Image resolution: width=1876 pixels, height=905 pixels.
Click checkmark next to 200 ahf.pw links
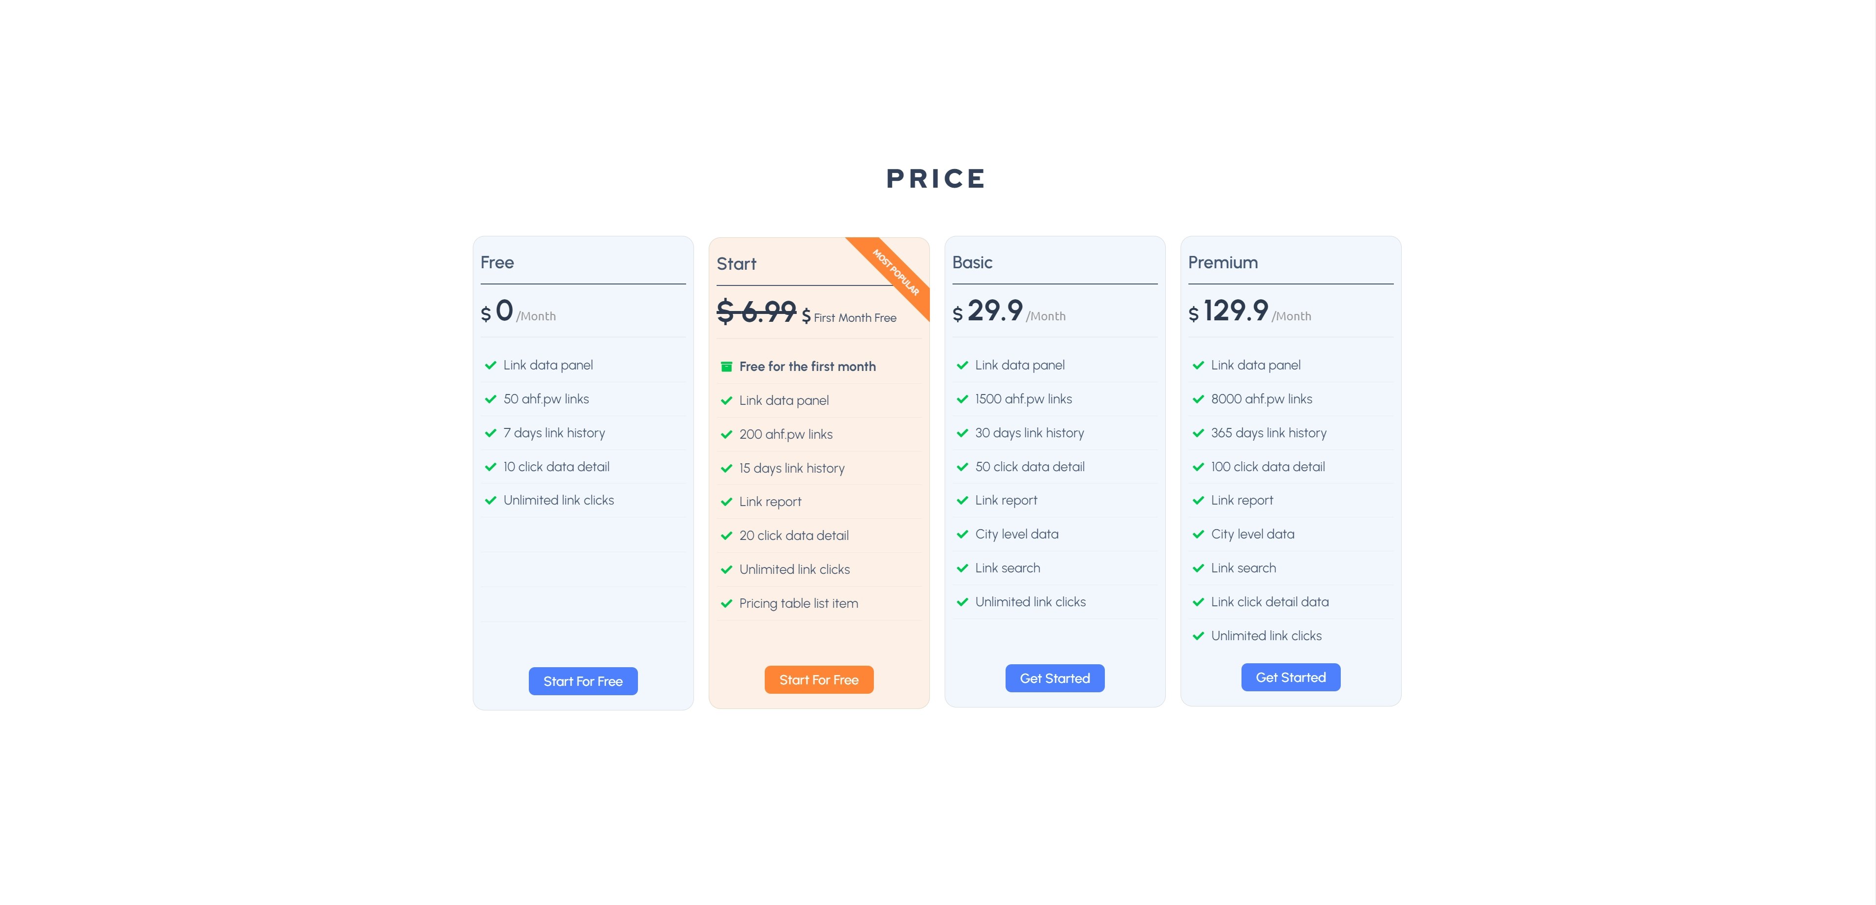click(726, 435)
